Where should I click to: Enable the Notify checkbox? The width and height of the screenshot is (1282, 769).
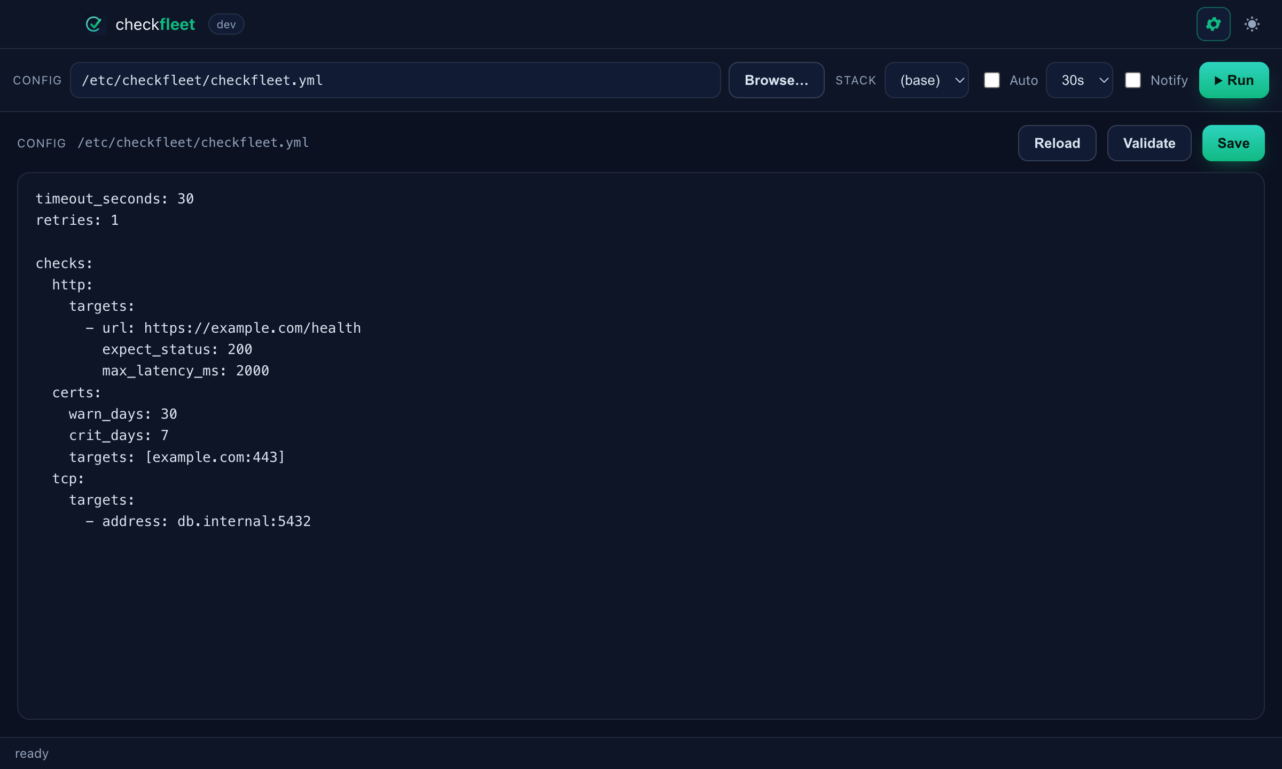pyautogui.click(x=1132, y=80)
